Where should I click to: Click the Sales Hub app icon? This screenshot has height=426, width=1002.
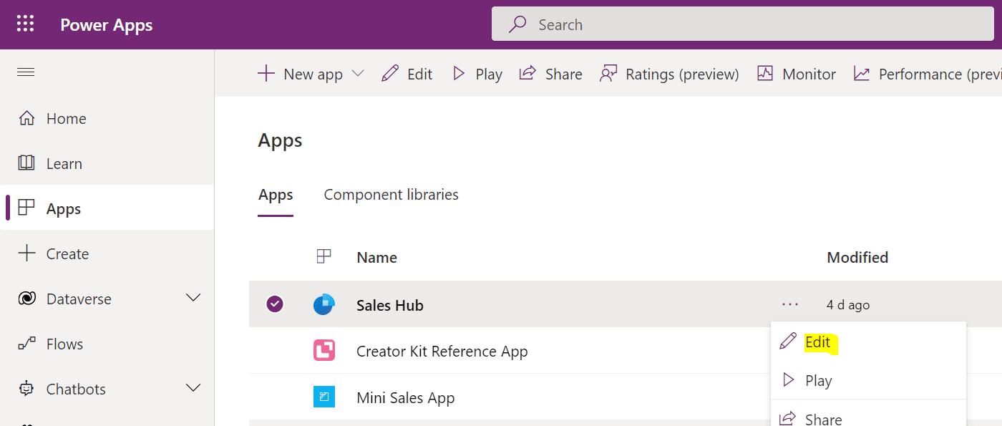coord(324,305)
